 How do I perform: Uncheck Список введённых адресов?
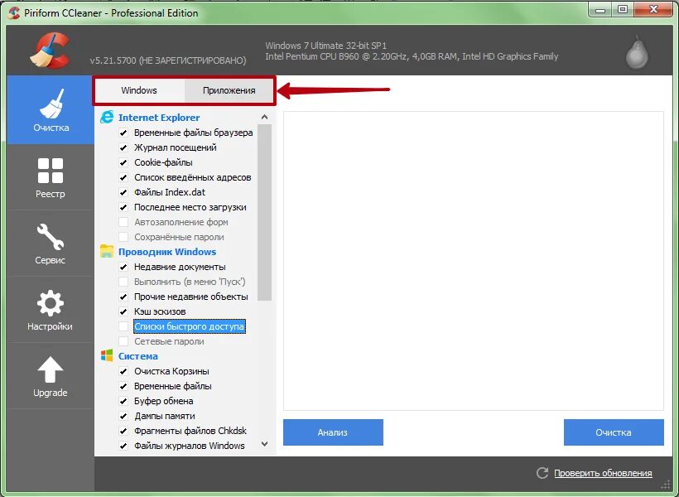(x=123, y=177)
